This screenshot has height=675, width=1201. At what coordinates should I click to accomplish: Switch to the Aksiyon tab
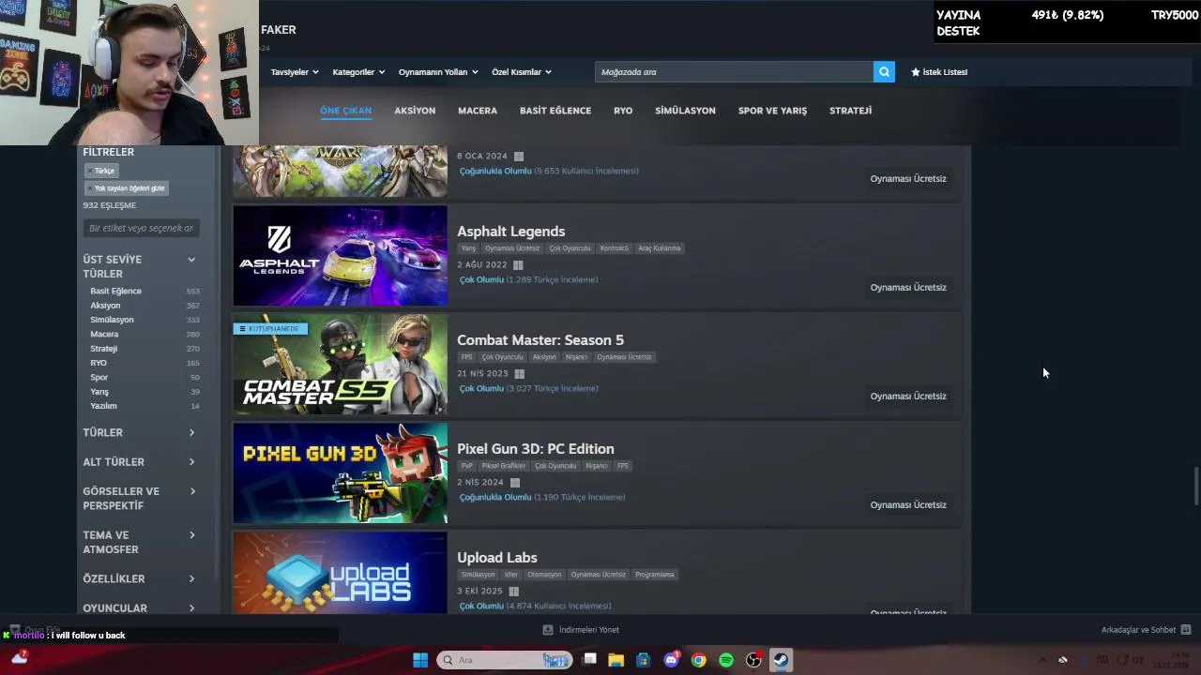[415, 111]
